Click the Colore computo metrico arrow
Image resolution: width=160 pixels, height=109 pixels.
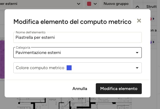click(137, 68)
